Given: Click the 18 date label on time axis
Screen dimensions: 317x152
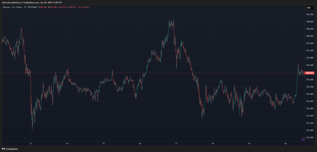Looking at the screenshot, I should [x=213, y=144].
